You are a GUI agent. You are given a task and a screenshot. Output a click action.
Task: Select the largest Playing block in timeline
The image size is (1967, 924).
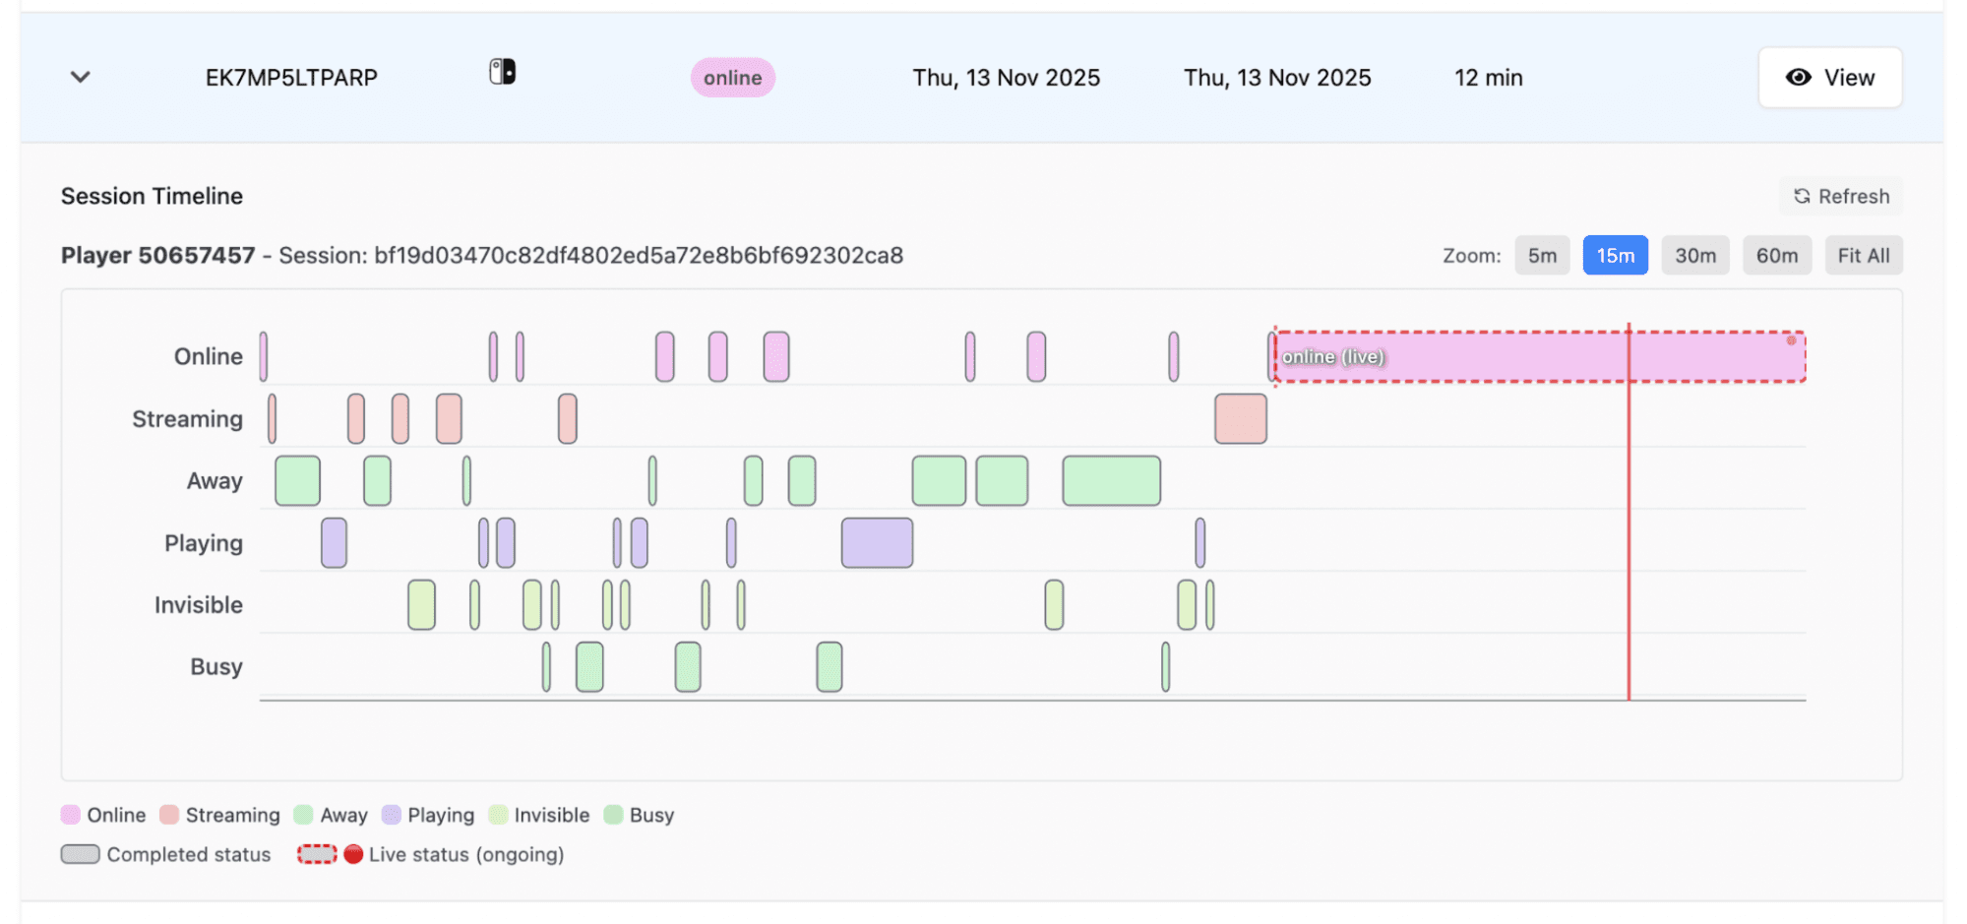tap(877, 543)
